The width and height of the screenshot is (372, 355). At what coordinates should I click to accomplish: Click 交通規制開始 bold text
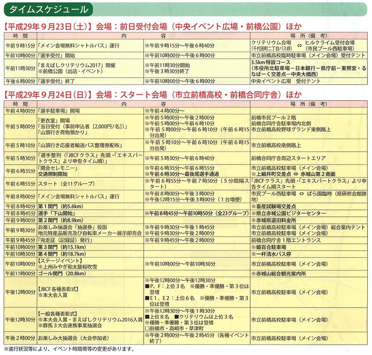(x=53, y=174)
